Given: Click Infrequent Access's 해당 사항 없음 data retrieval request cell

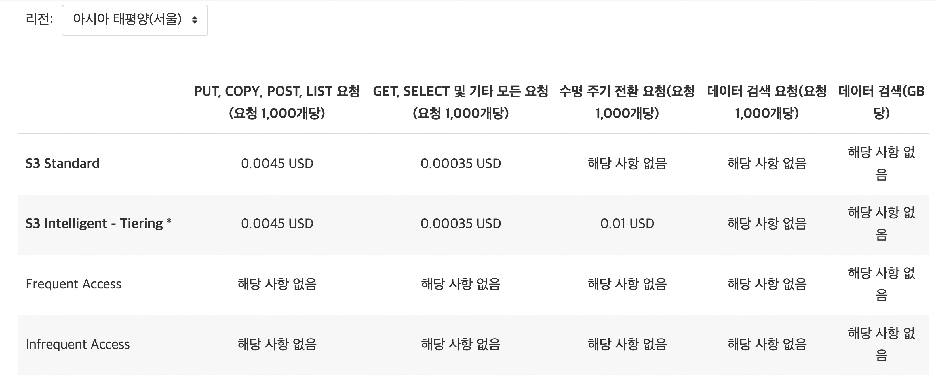Looking at the screenshot, I should pyautogui.click(x=767, y=344).
